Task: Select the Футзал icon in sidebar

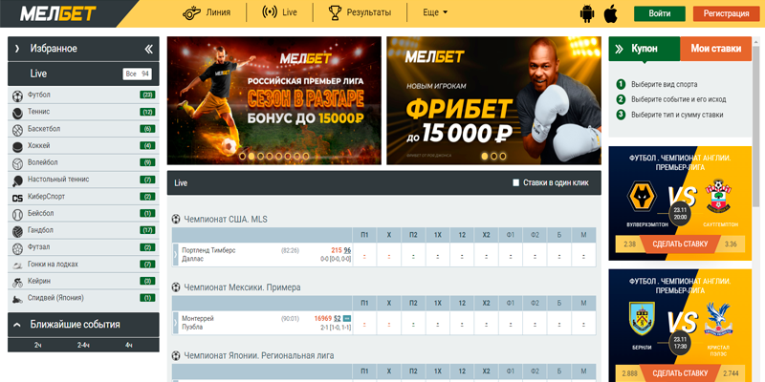Action: tap(17, 248)
